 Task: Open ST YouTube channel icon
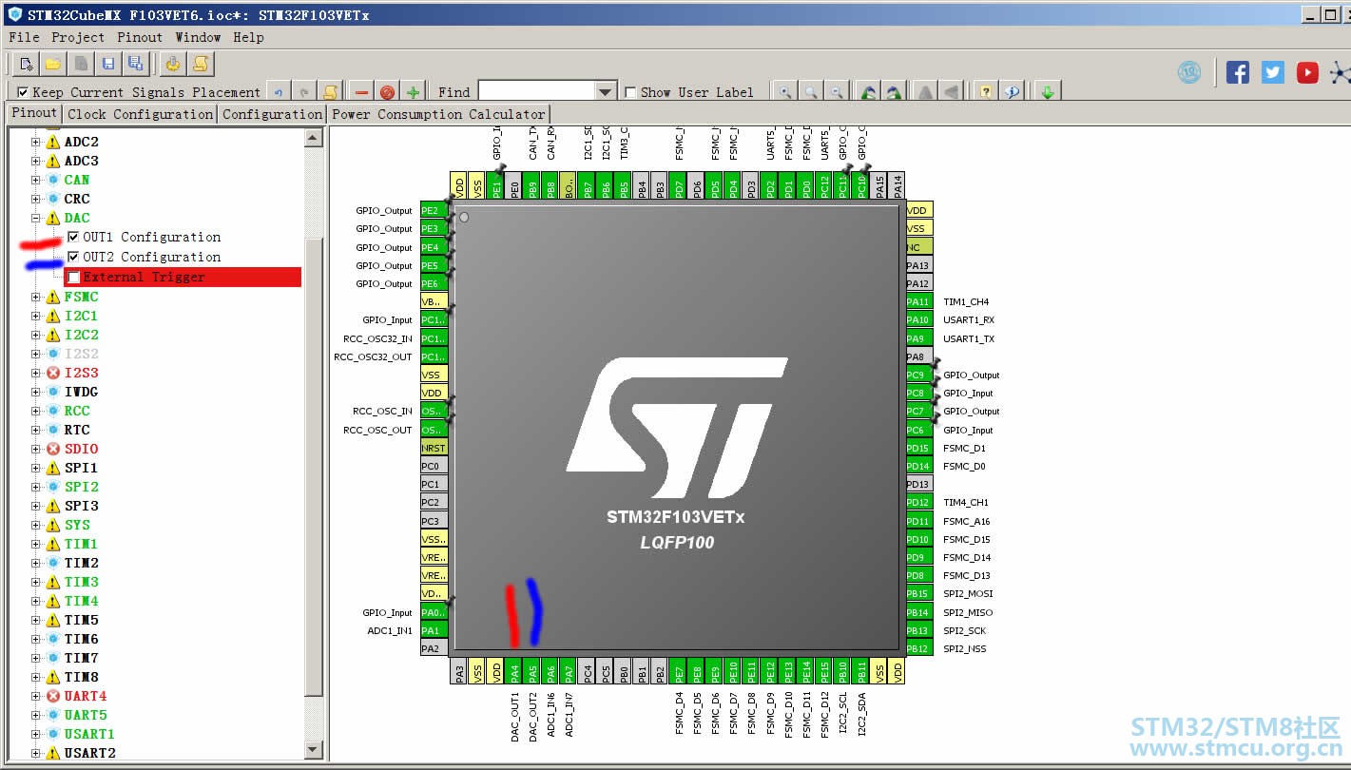[1307, 72]
